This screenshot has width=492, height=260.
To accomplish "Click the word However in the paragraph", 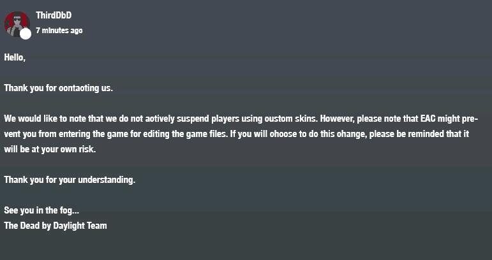I will (x=337, y=119).
